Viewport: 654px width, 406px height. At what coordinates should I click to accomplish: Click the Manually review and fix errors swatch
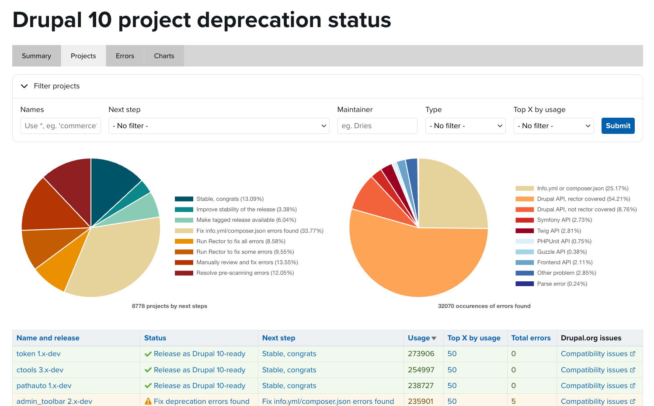[x=184, y=262]
